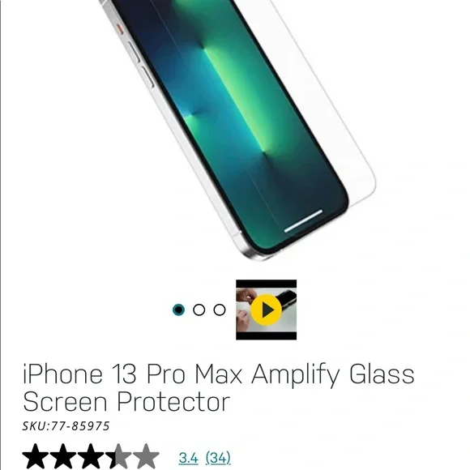This screenshot has height=470, width=470.
Task: Select the first filled carousel dot
Action: click(x=178, y=310)
